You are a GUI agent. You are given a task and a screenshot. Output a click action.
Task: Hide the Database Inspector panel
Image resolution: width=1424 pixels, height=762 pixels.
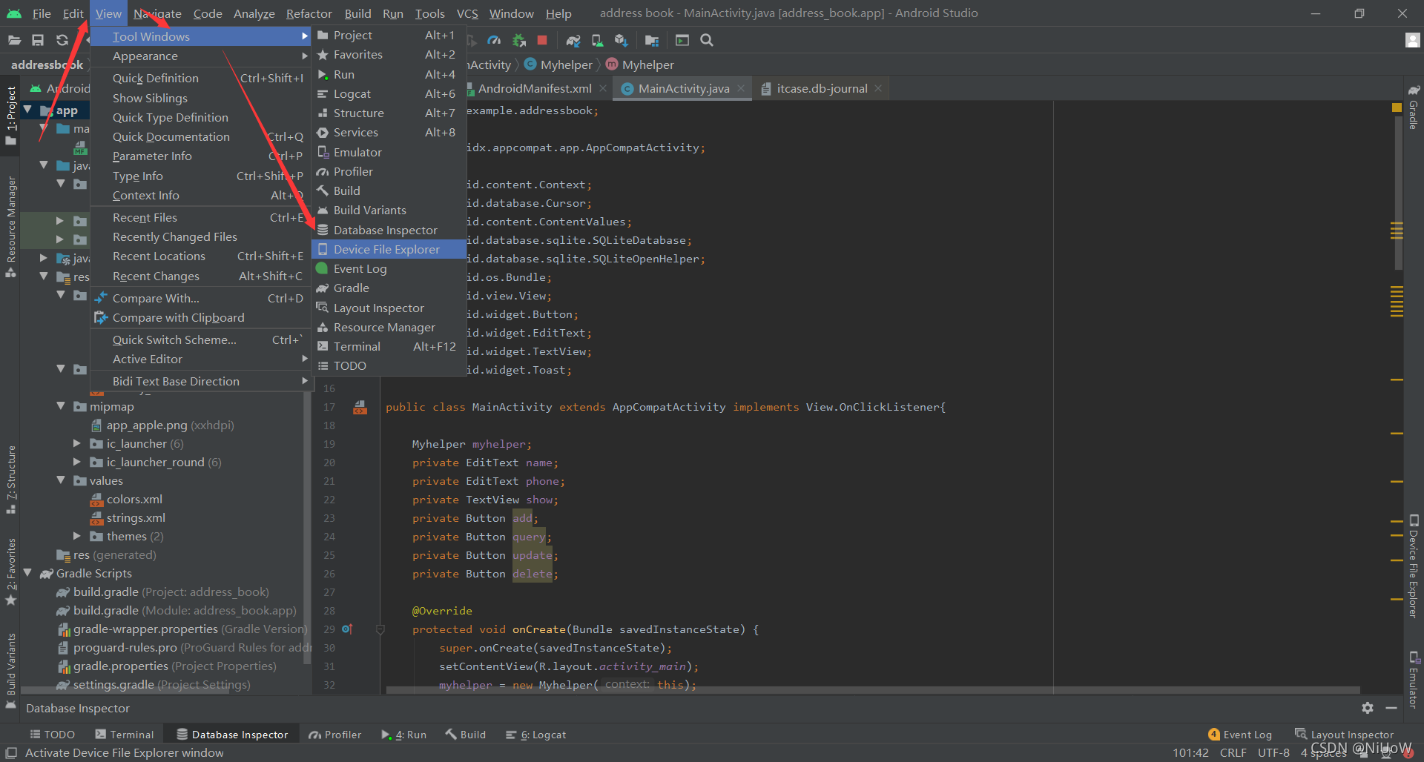click(x=1391, y=708)
